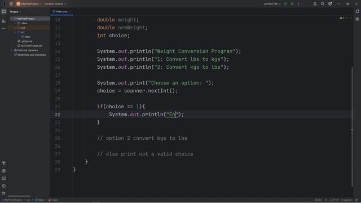Screen dimensions: 361x203
Task: Expand the .idea folder arrow
Action: (x=15, y=23)
